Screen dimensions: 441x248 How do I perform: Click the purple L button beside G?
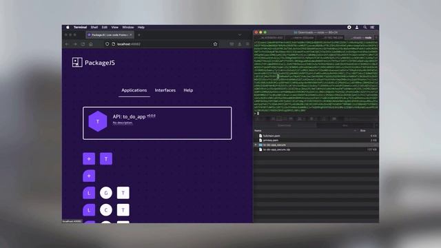tap(89, 193)
